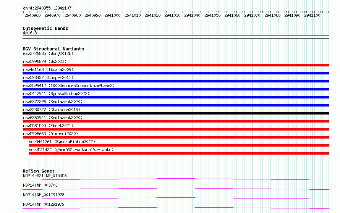Click ruler position 2941020
This screenshot has height=213, width=340.
click(x=153, y=15)
